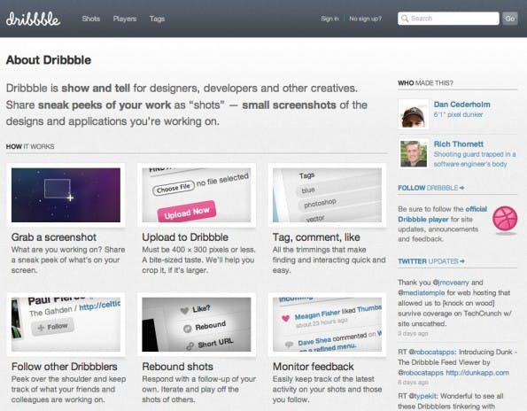This screenshot has height=411, width=527.
Task: Open the @jmcvearry Twitter mention
Action: [451, 283]
